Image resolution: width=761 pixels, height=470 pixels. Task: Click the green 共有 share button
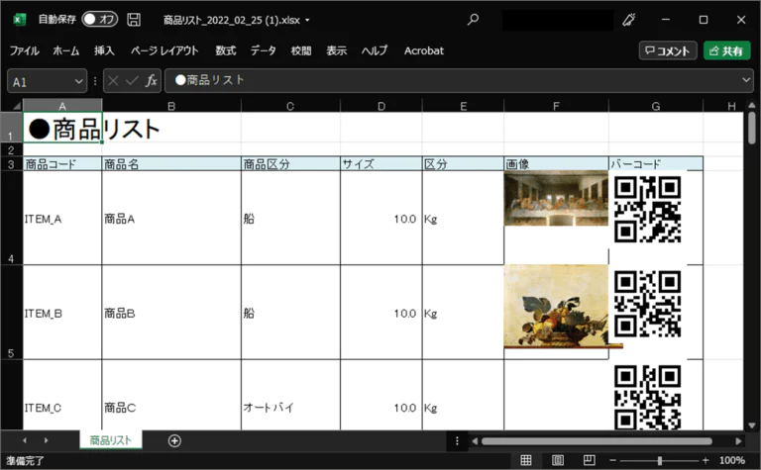727,50
